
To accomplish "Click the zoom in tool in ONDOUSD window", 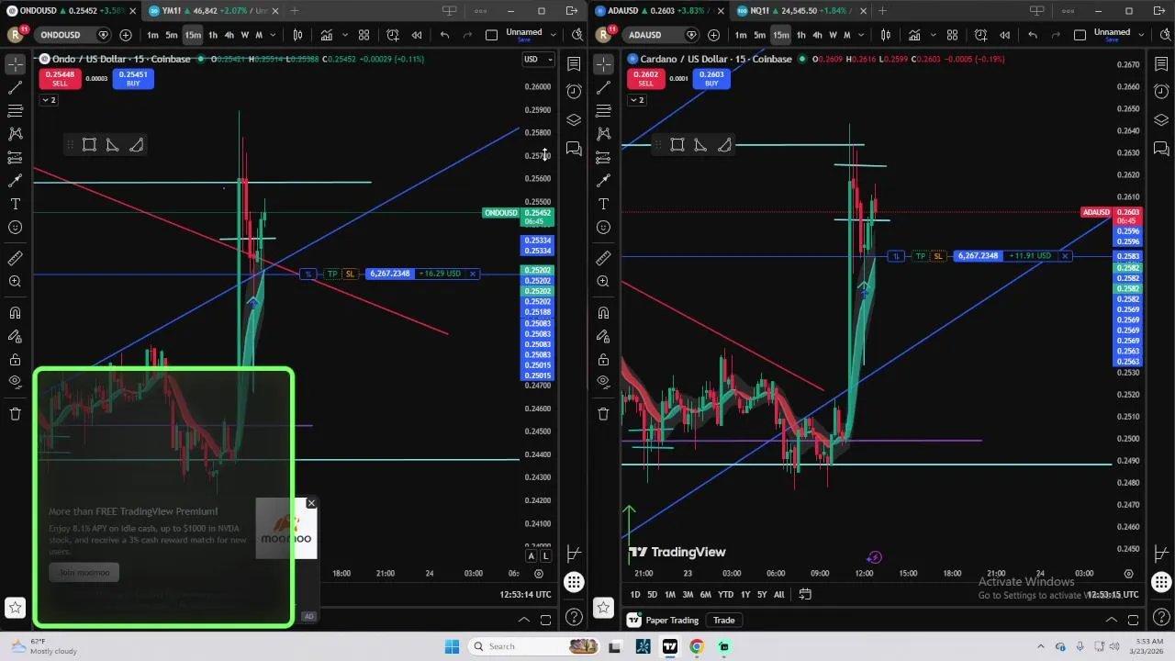I will coord(15,282).
